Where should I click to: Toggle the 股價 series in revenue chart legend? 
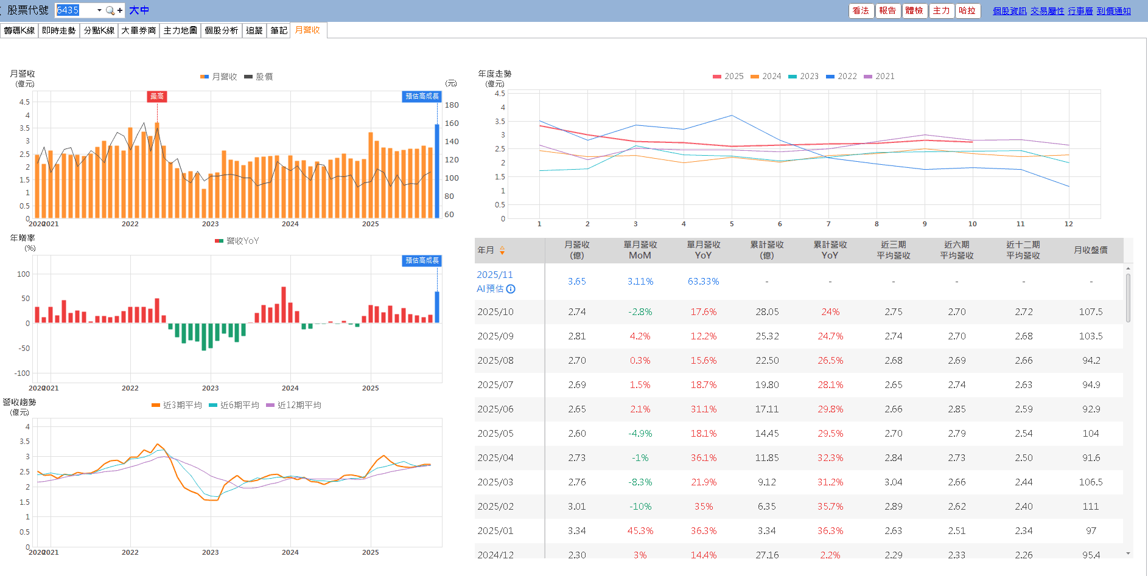(x=258, y=77)
